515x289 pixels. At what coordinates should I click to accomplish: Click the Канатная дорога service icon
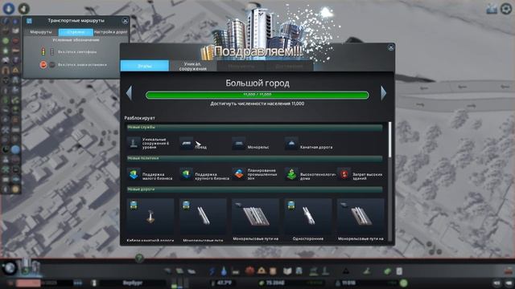[291, 143]
